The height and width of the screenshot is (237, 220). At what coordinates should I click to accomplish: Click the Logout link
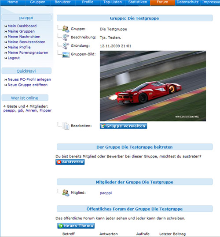tap(14, 58)
